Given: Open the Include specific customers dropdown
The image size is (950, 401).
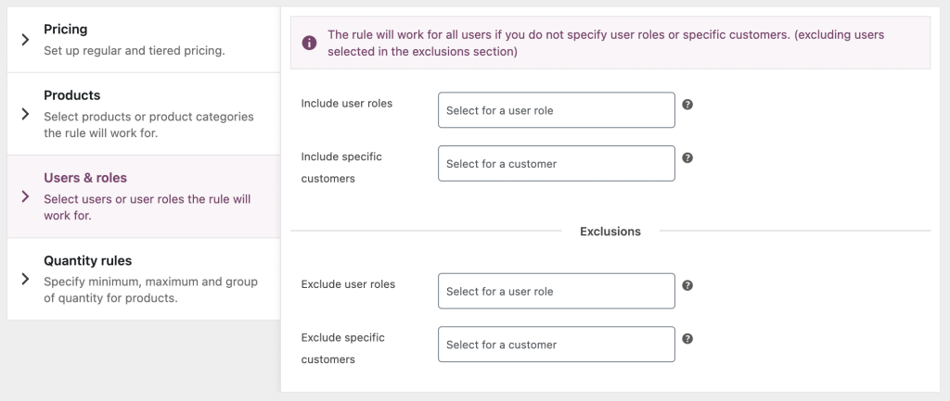Looking at the screenshot, I should [556, 164].
